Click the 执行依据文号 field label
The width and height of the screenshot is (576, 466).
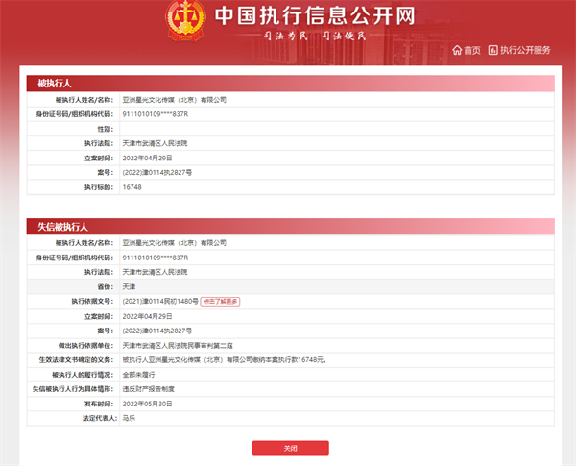(x=92, y=302)
